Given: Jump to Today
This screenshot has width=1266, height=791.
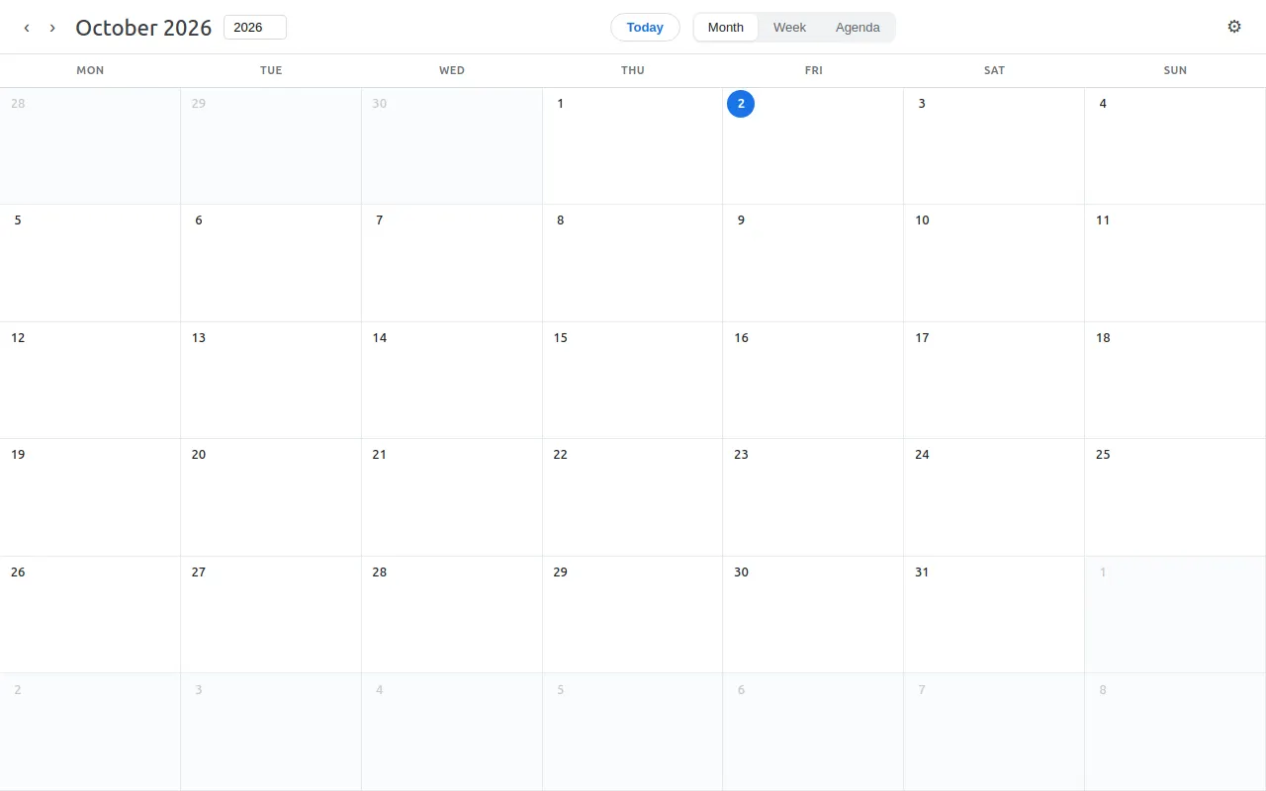Looking at the screenshot, I should [x=645, y=28].
